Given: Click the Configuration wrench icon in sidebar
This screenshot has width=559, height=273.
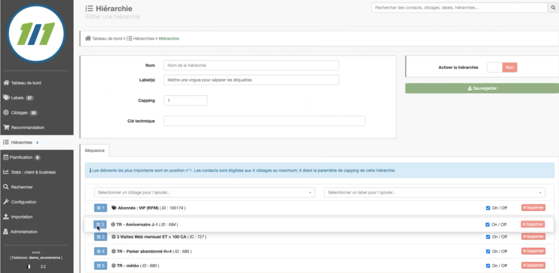Looking at the screenshot, I should [6, 201].
